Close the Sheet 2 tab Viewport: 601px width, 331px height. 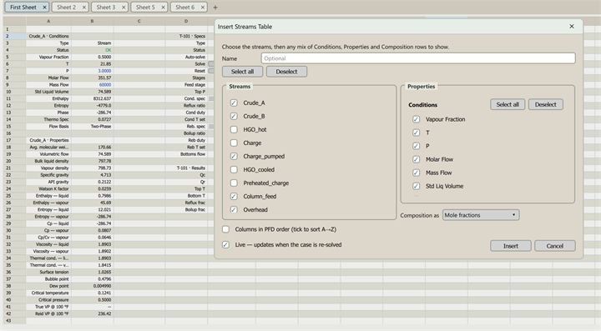click(x=84, y=8)
